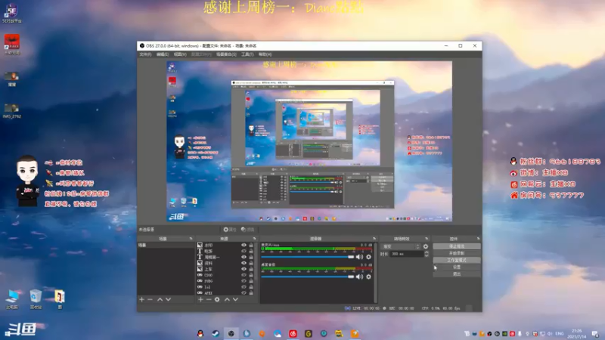605x340 pixels.
Task: Click the ENG language indicator in the tray
Action: tap(560, 334)
